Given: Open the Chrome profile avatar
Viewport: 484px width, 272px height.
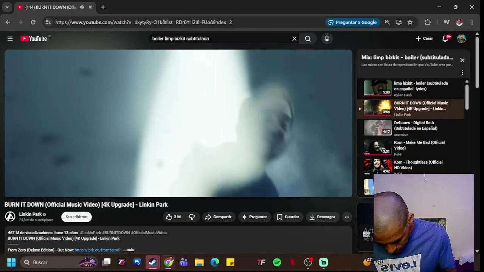Looking at the screenshot, I should click(x=459, y=22).
